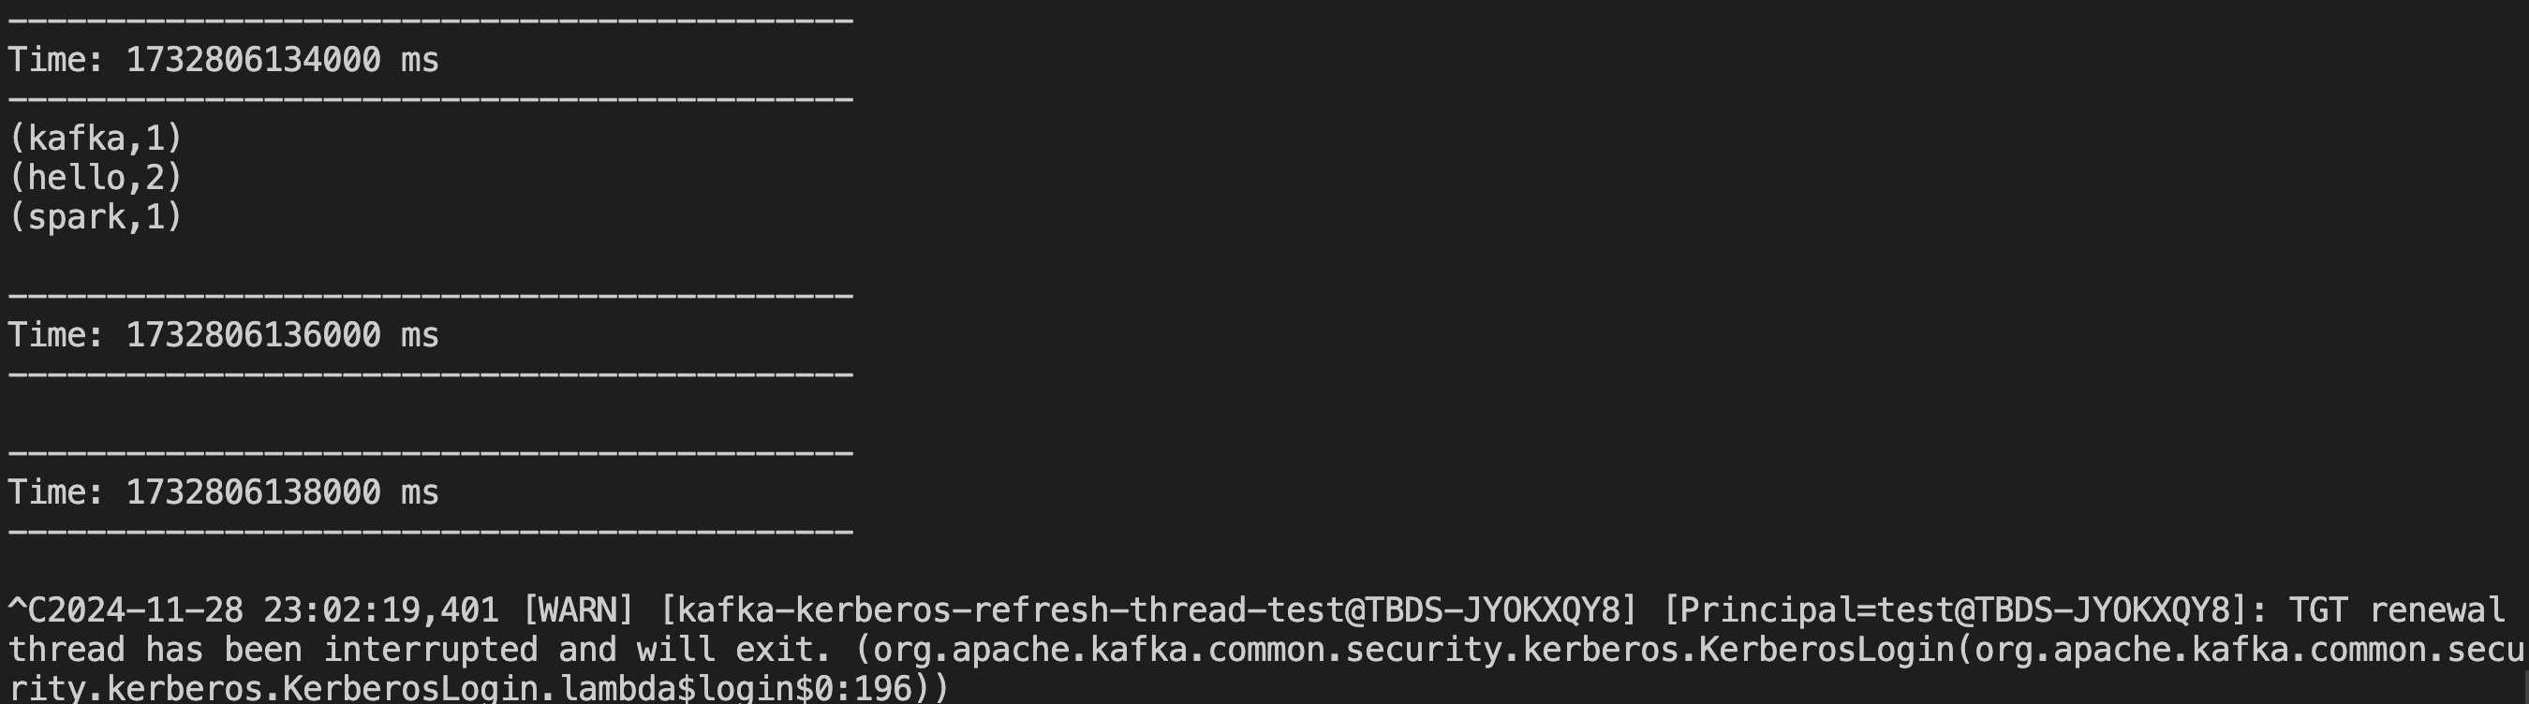
Task: Click "ms" unit after 1732806136000
Action: tap(421, 336)
